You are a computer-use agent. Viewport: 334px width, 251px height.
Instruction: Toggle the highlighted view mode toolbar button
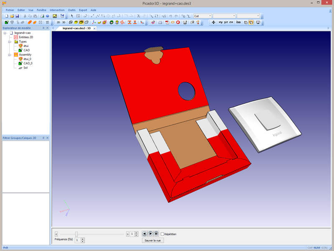[251, 22]
